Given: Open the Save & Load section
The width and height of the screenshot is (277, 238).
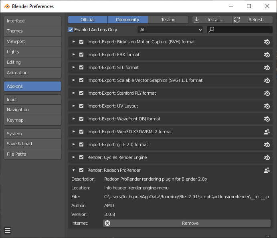Looking at the screenshot, I should tap(32, 144).
